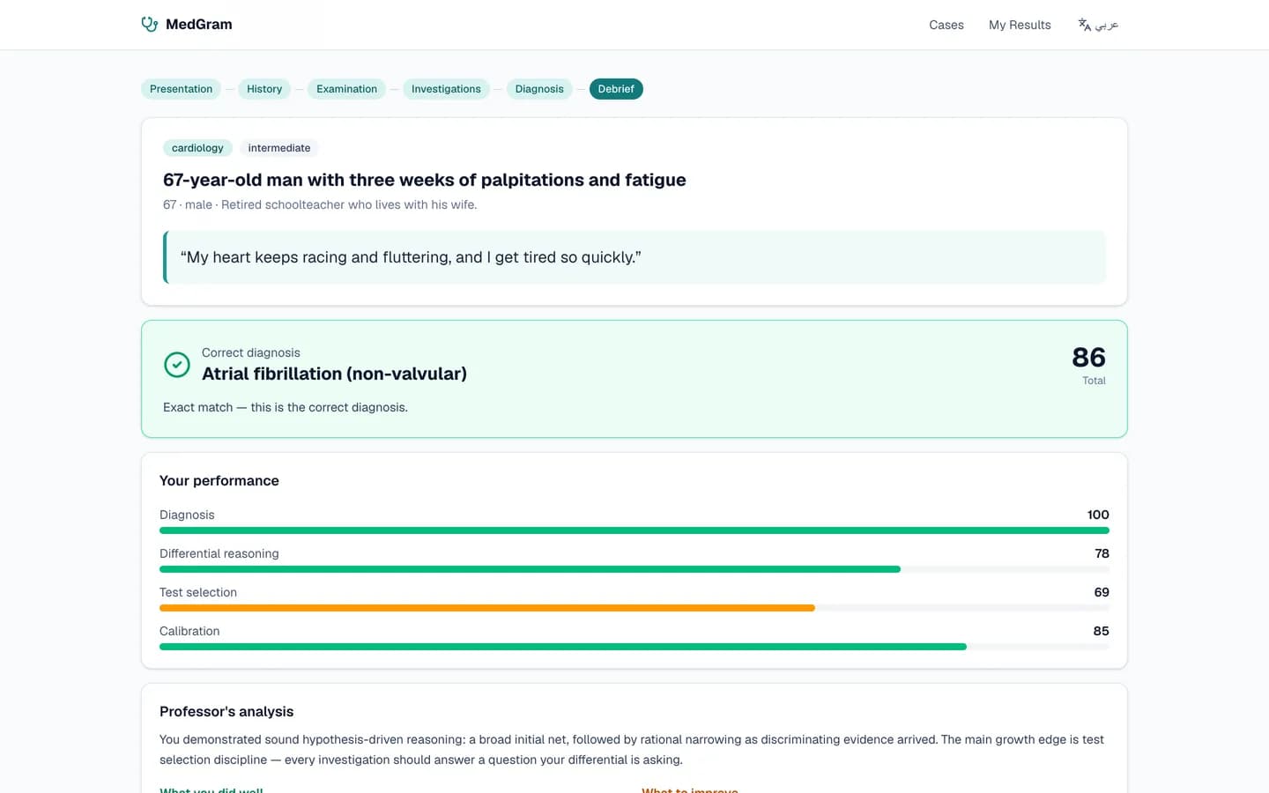Click the "Your performance" heading
The height and width of the screenshot is (793, 1269).
click(x=219, y=480)
